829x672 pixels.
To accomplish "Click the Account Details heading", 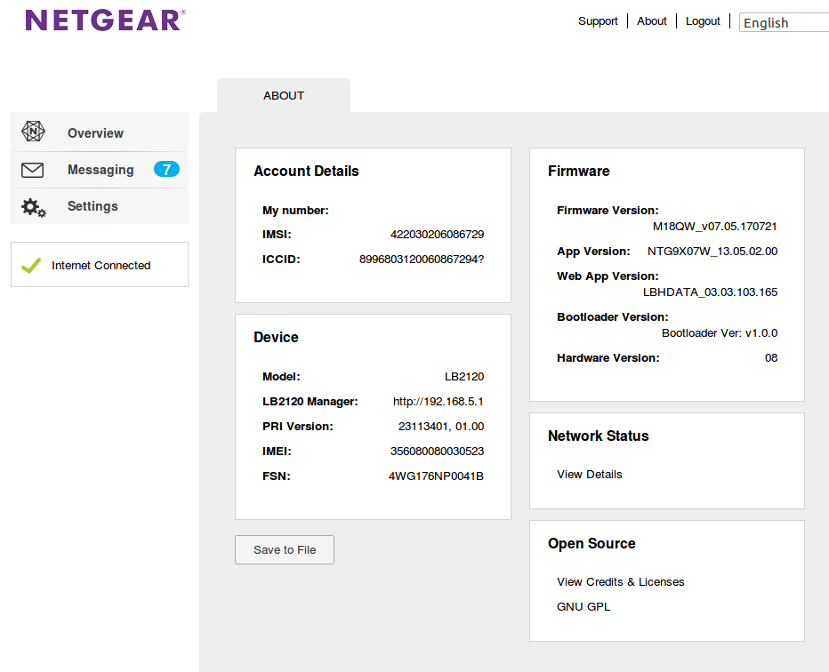I will (306, 171).
